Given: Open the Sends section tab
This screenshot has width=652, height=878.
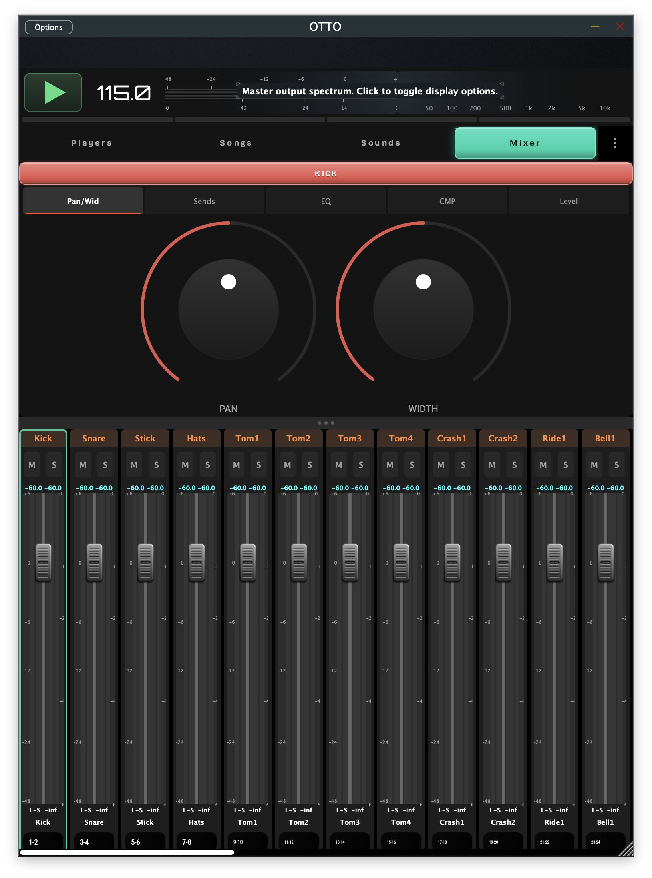Looking at the screenshot, I should click(204, 201).
